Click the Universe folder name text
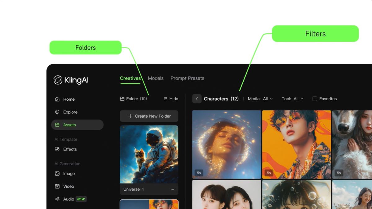Viewport: 372px width, 209px height. click(x=131, y=189)
